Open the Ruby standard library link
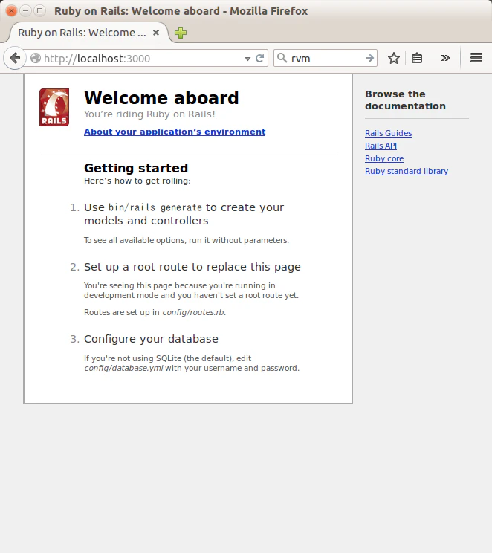The image size is (492, 553). pos(407,171)
